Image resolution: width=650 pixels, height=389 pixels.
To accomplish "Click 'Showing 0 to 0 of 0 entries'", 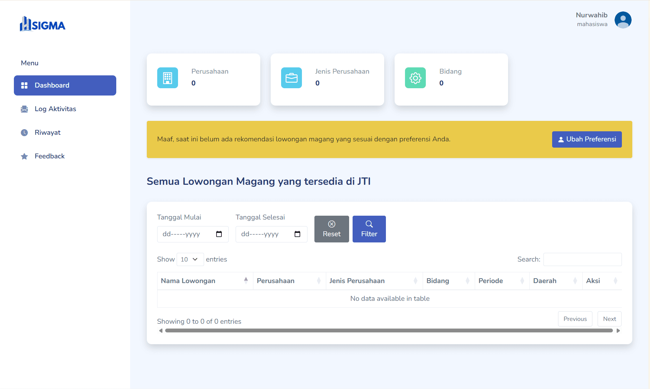I will tap(199, 321).
